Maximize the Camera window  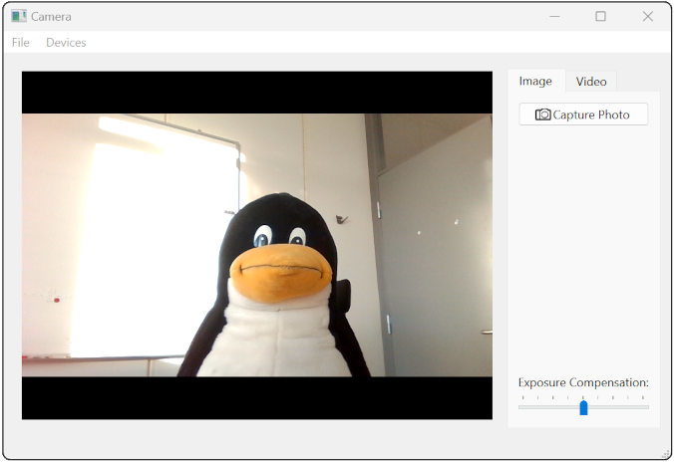(600, 16)
